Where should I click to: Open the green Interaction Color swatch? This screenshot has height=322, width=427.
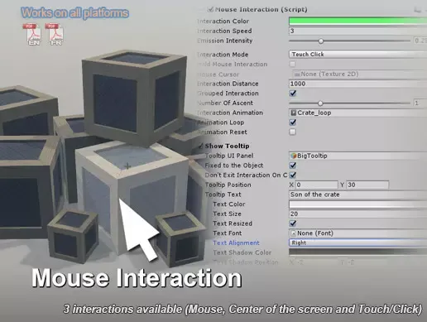tap(358, 21)
